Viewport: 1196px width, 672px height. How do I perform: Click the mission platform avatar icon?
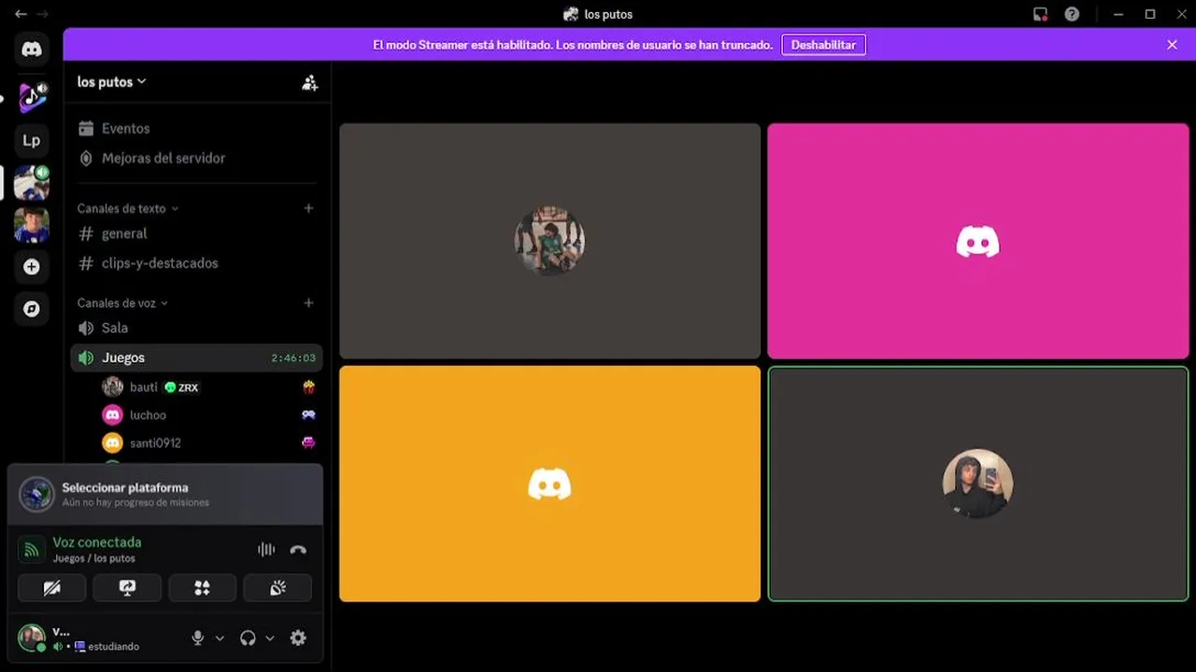[x=36, y=494]
